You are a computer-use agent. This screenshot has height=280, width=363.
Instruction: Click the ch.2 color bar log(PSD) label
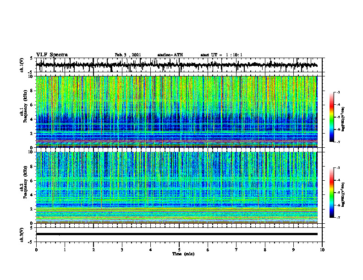343,194
